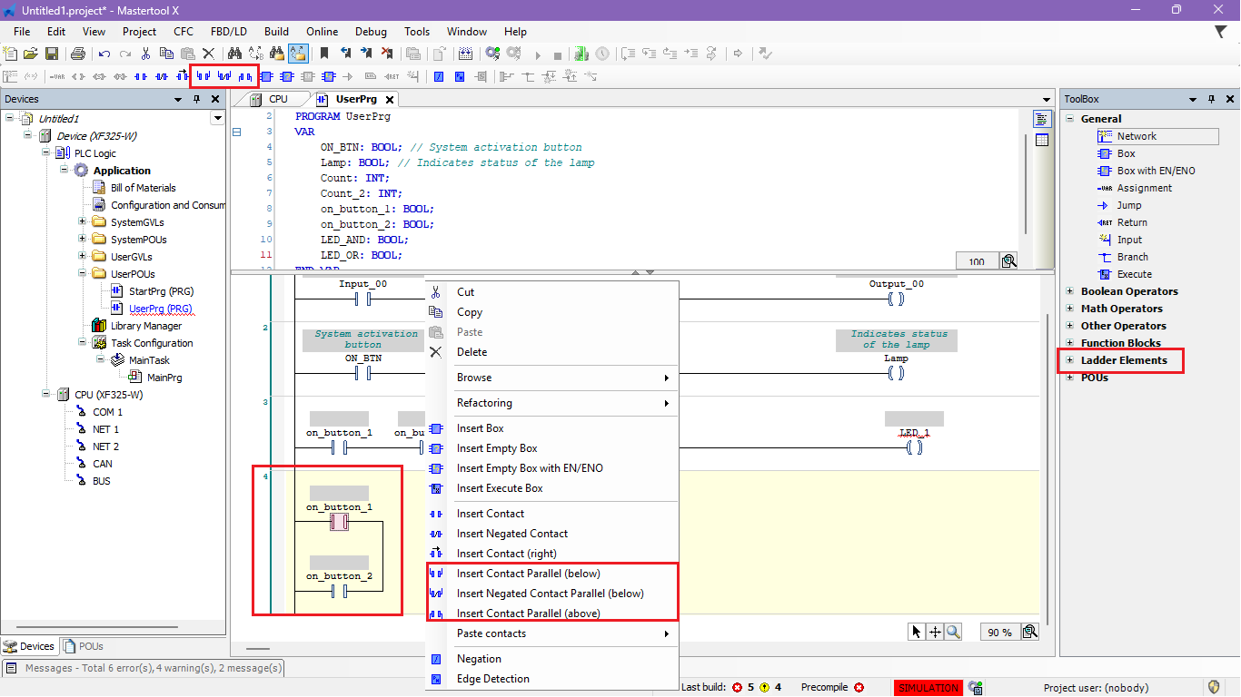Viewport: 1241px width, 697px height.
Task: Toggle pin on the Devices panel
Action: click(x=196, y=99)
